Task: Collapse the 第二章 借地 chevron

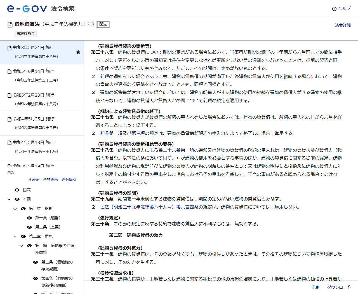Action: [x=15, y=237]
